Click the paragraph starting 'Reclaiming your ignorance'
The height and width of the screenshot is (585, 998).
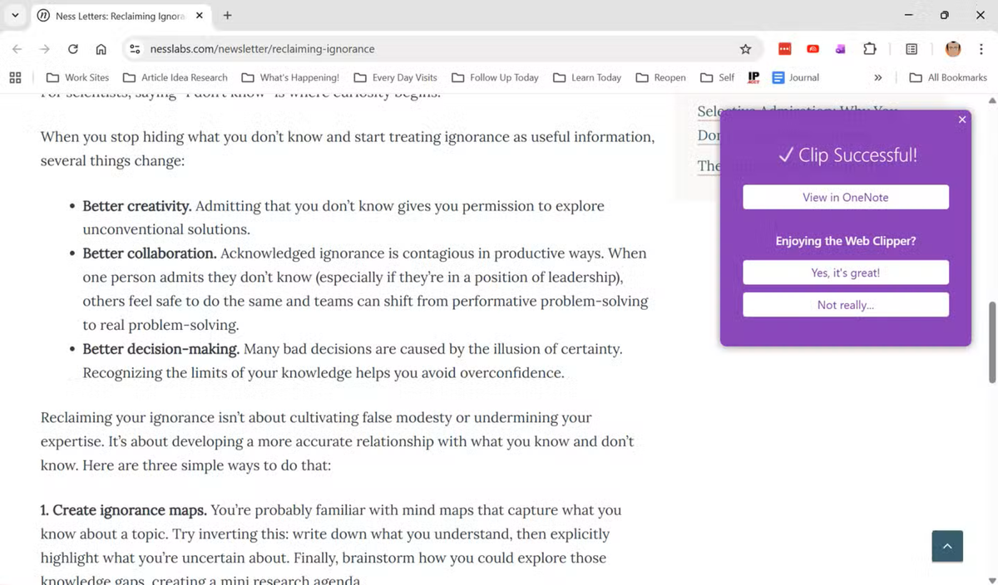click(x=337, y=441)
